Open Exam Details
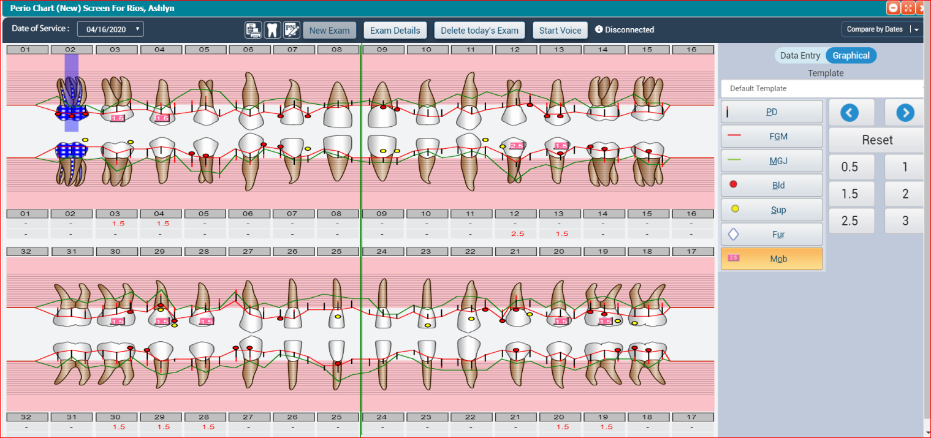The width and height of the screenshot is (931, 438). coord(395,30)
